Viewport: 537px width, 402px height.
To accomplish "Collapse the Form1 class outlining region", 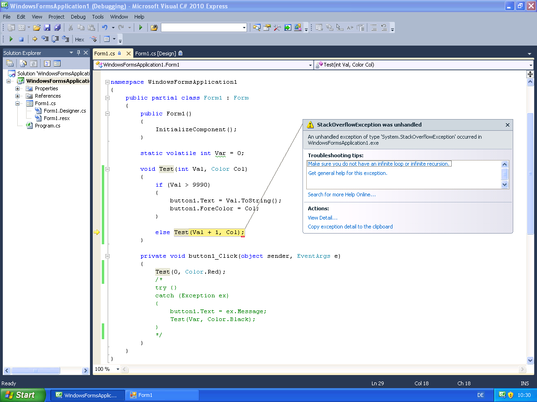I will click(x=107, y=98).
